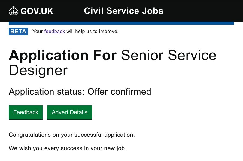Viewport: 243px width, 161px height.
Task: Click the word "Your" in the beta banner
Action: (38, 31)
